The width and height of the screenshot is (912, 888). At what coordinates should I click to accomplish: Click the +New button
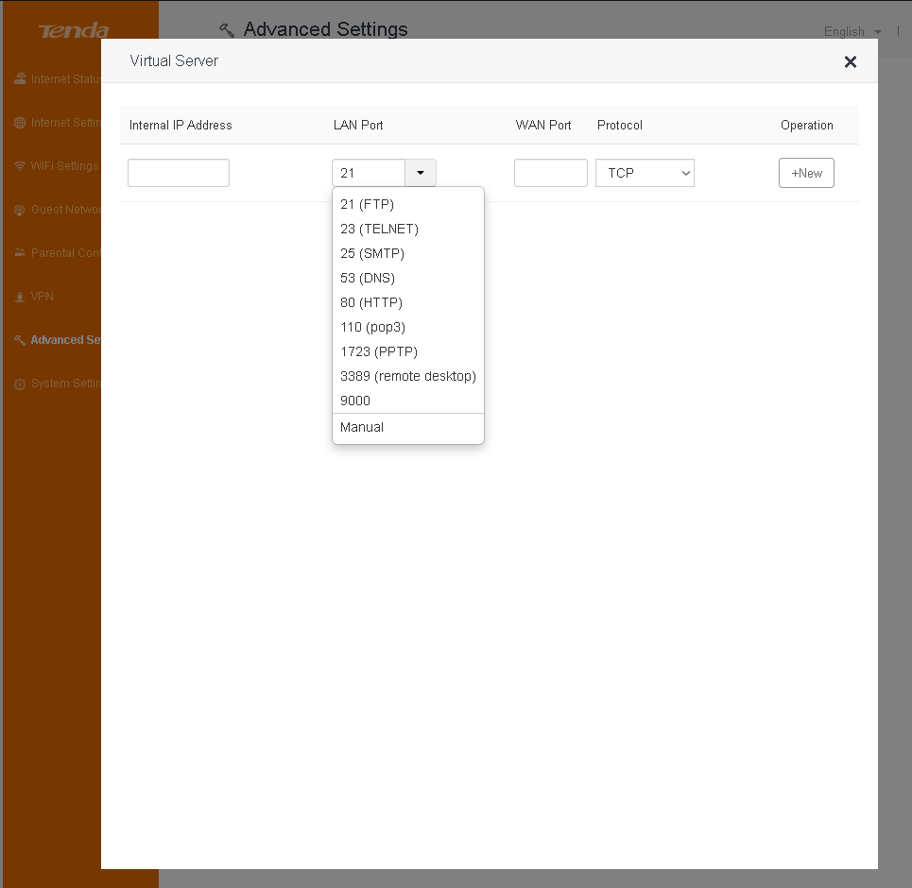806,173
